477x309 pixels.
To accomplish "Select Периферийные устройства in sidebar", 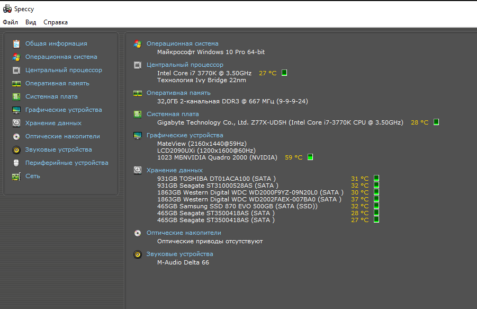I will 67,163.
